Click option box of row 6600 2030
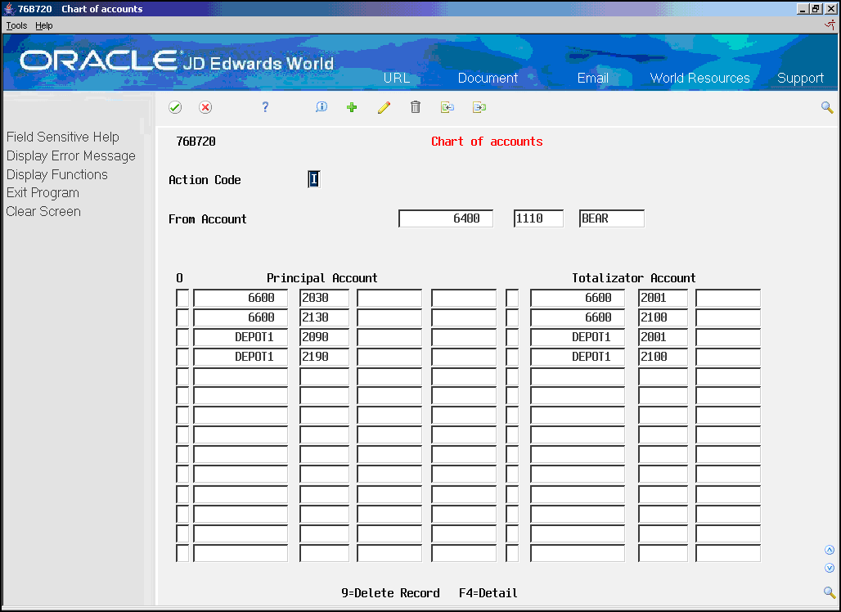The image size is (841, 612). 182,298
